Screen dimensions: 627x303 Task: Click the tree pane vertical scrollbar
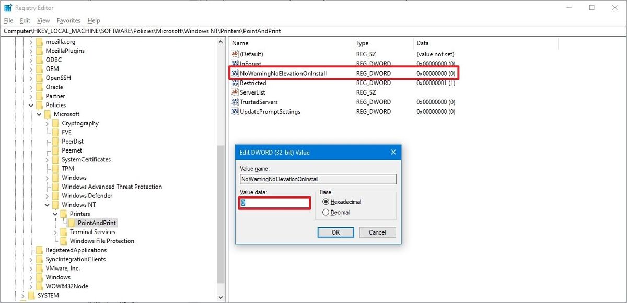(x=220, y=214)
